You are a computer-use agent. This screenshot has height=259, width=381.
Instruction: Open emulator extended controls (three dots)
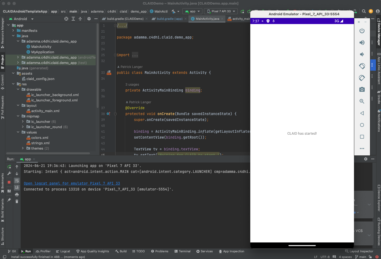click(362, 148)
